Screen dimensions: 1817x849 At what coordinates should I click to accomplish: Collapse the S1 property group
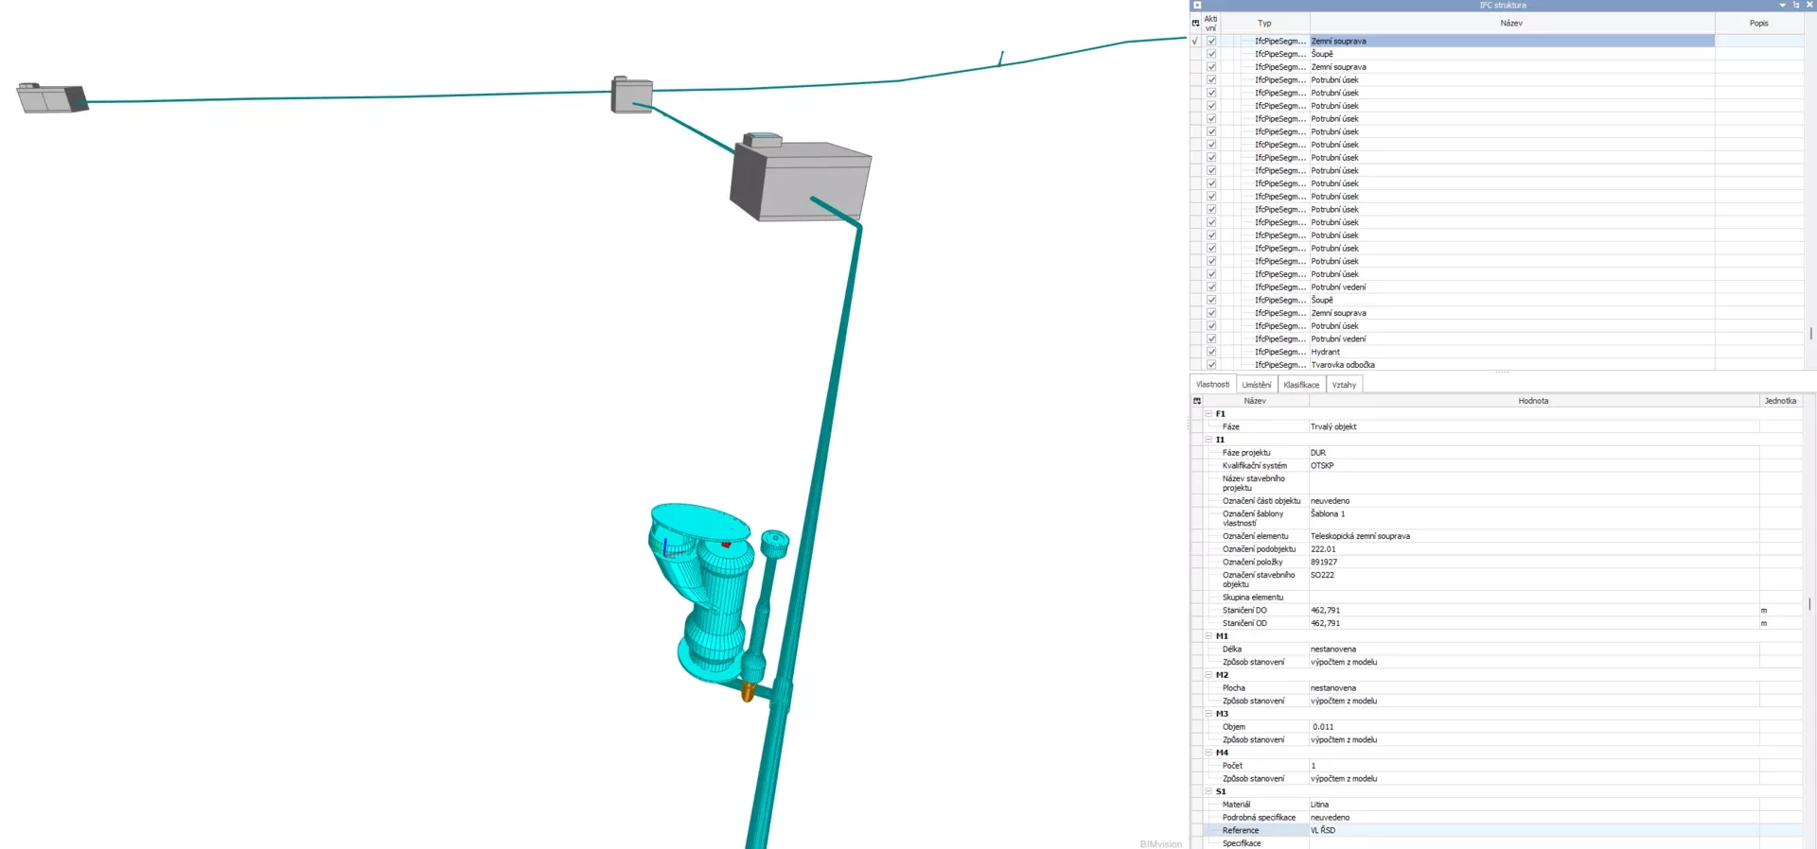coord(1208,791)
